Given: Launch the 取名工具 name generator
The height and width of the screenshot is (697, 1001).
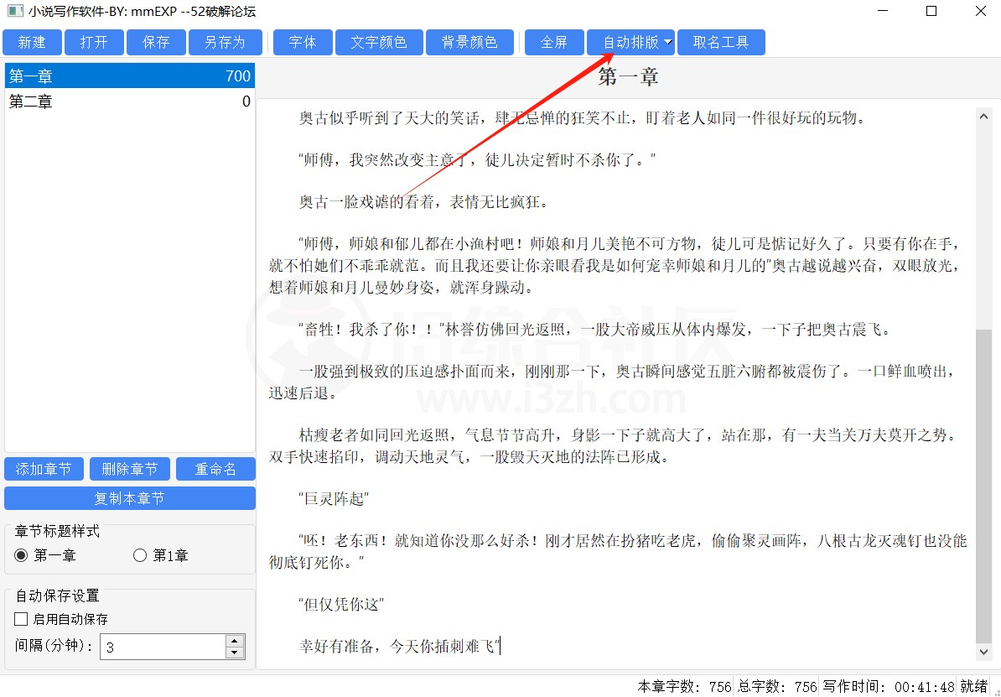Looking at the screenshot, I should (721, 43).
